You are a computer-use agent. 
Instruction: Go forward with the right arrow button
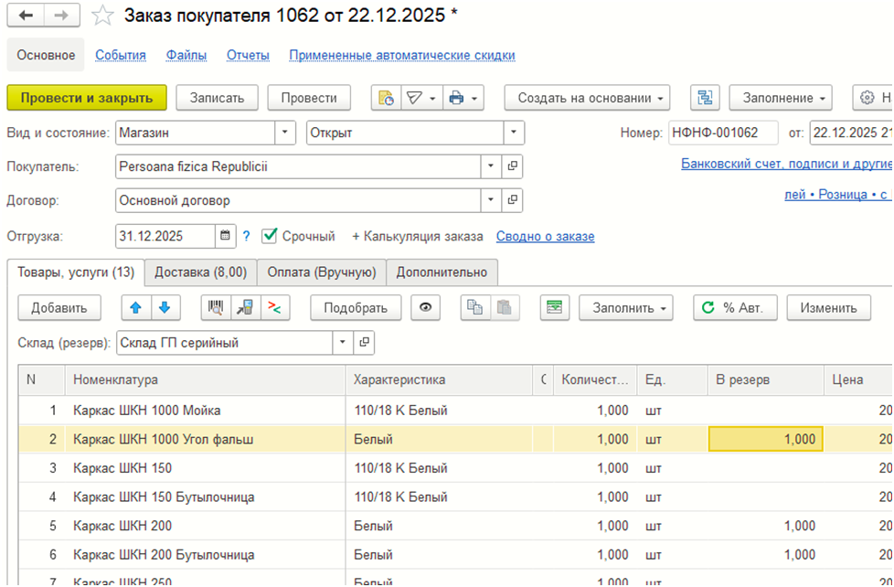point(61,16)
